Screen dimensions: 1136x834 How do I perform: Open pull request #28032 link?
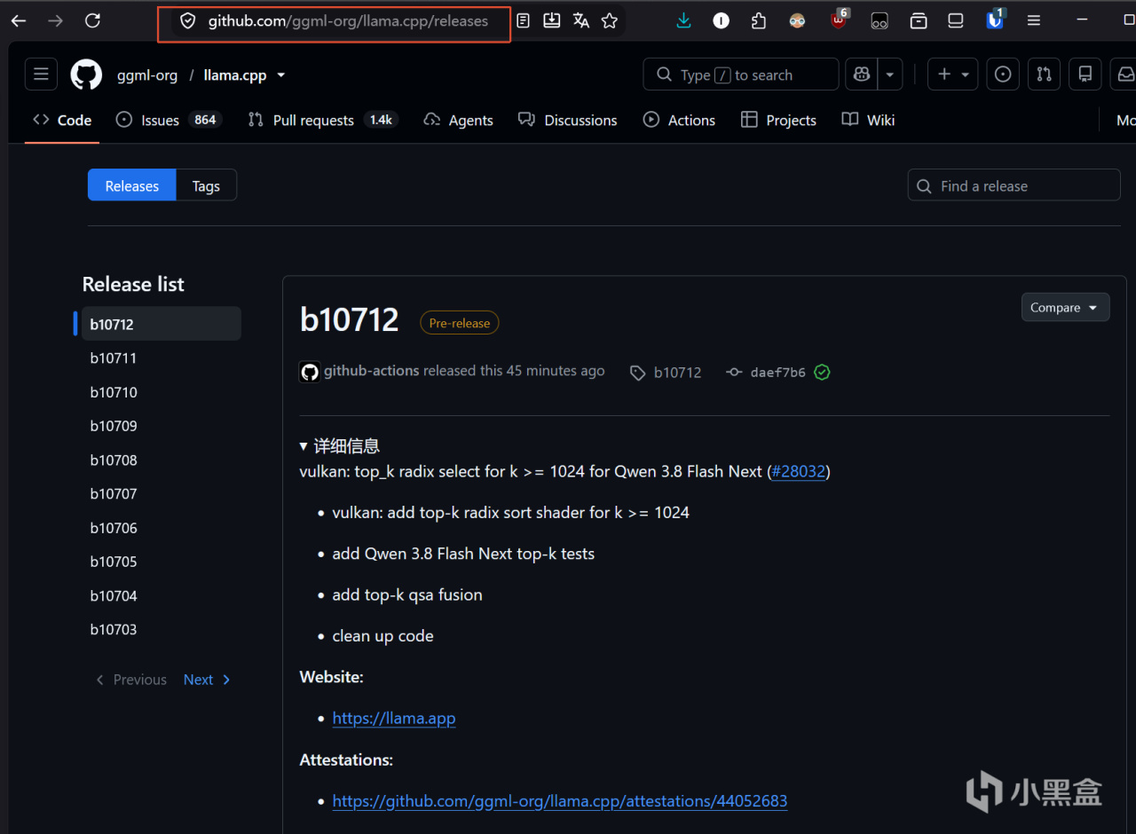tap(799, 471)
